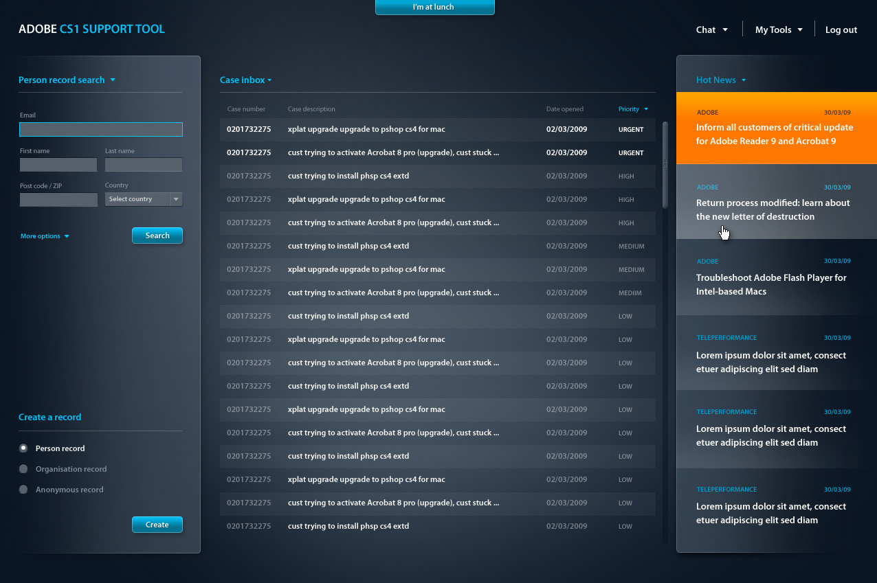Screen dimensions: 877x583
Task: Open the MEDIUM install phsp cs4 extd case
Action: pyautogui.click(x=438, y=246)
